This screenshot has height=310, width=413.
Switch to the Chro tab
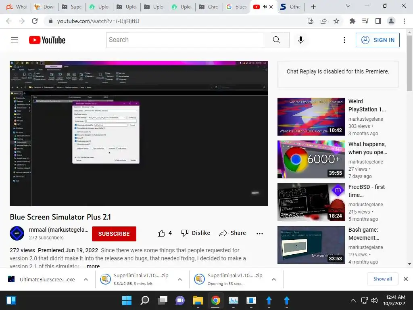coord(209,7)
